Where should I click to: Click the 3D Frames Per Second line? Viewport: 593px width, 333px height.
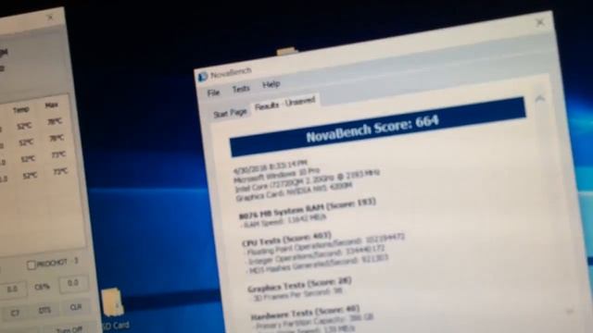(297, 294)
